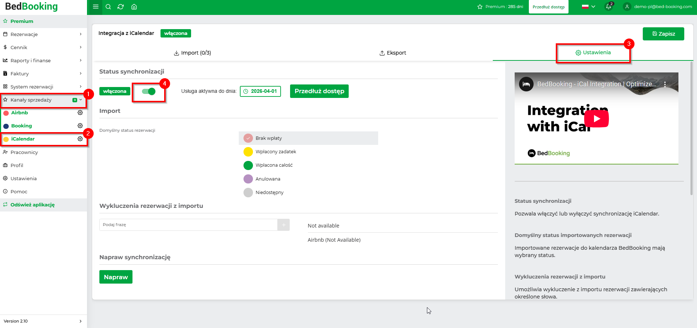Save with the Zapisz button

click(664, 34)
